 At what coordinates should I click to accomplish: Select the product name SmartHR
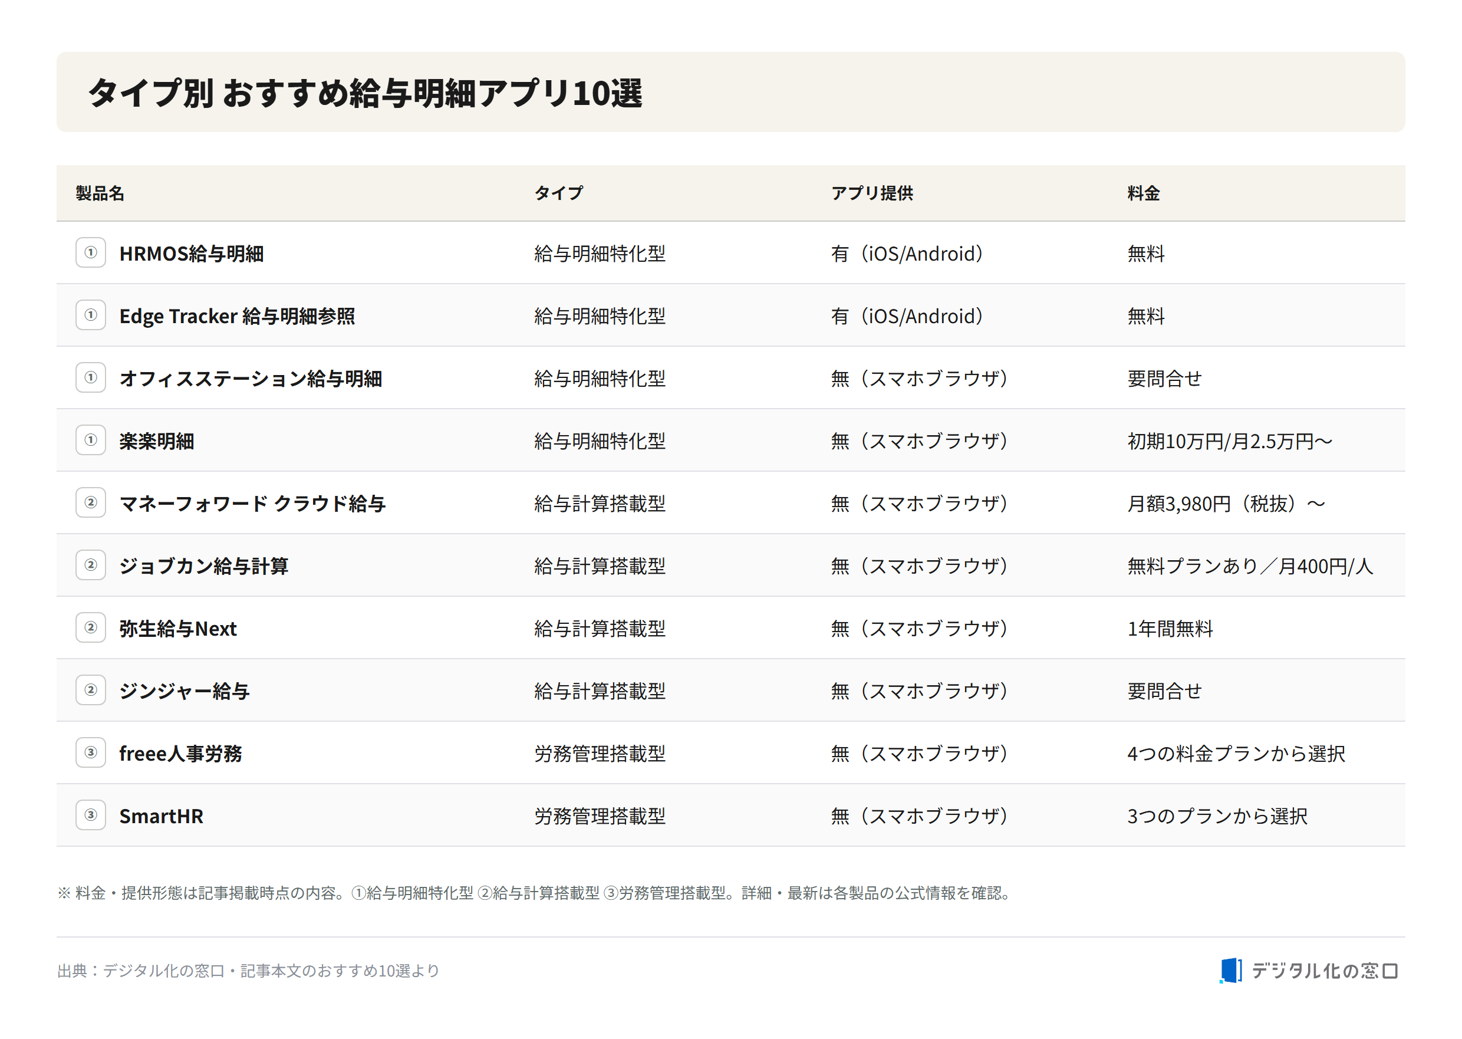click(x=161, y=816)
